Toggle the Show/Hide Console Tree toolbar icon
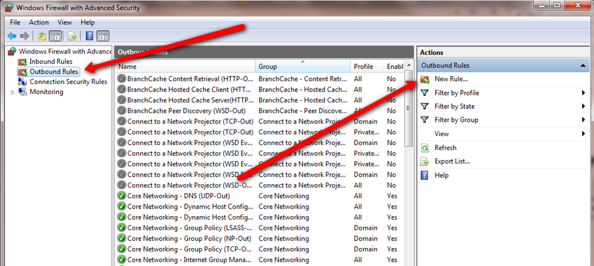 [56, 37]
